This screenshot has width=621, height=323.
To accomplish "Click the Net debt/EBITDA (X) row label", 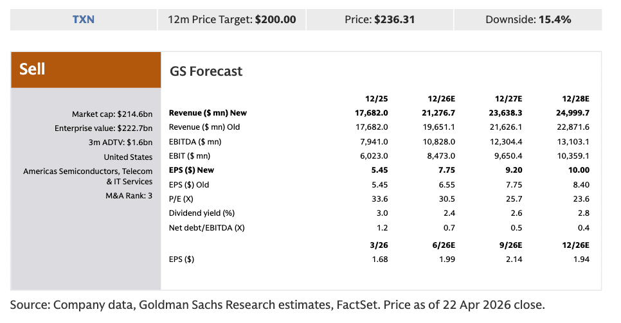I will 206,227.
